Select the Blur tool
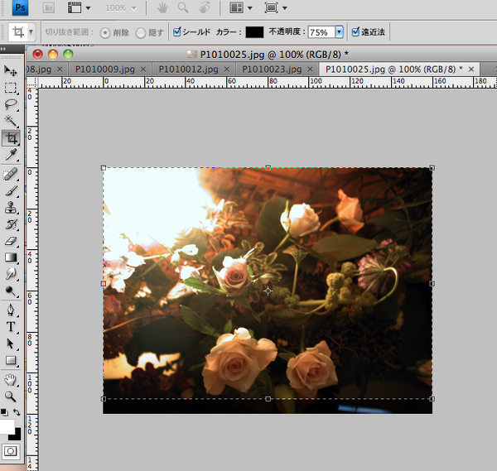497x471 pixels. 11,274
